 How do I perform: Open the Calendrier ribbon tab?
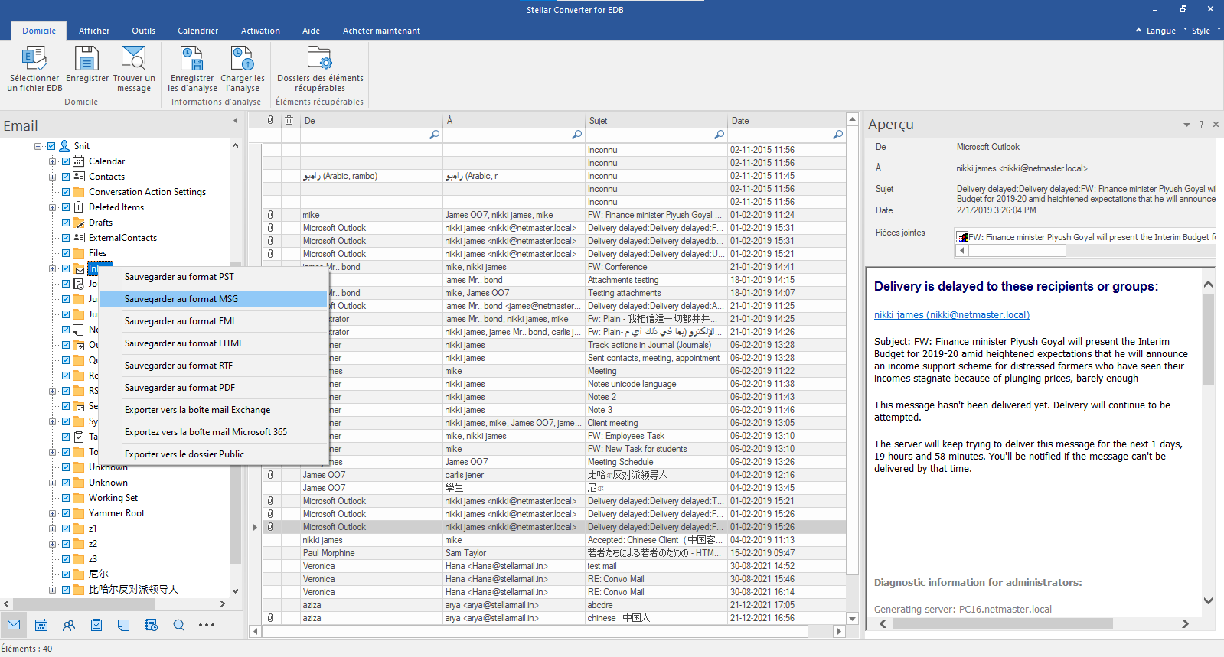point(197,31)
